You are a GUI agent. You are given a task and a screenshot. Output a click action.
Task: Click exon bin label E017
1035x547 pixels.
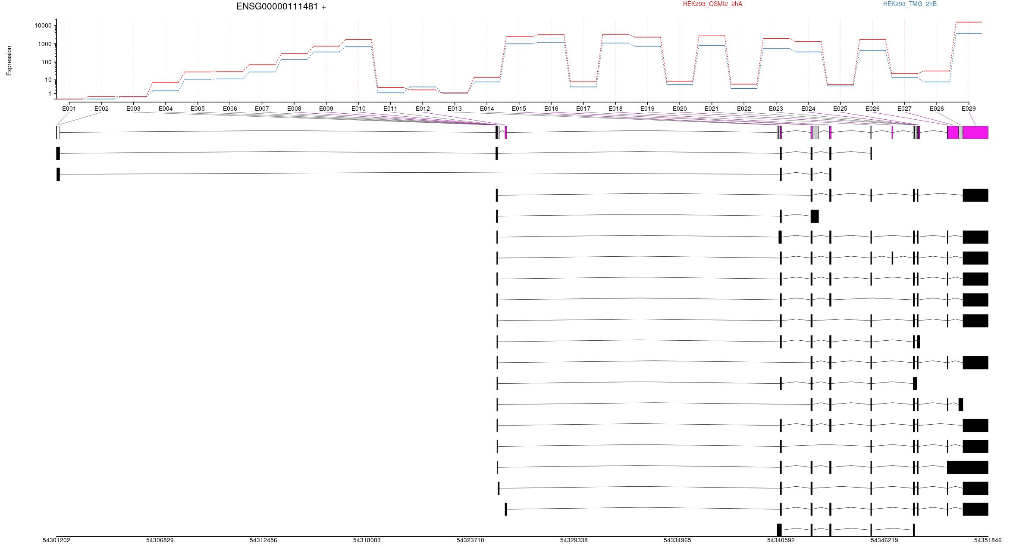pyautogui.click(x=583, y=109)
